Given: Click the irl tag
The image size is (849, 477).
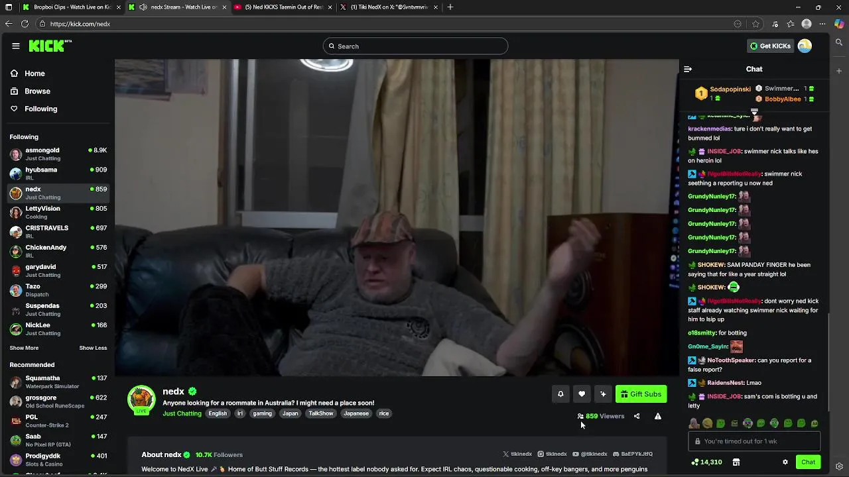Looking at the screenshot, I should point(240,413).
